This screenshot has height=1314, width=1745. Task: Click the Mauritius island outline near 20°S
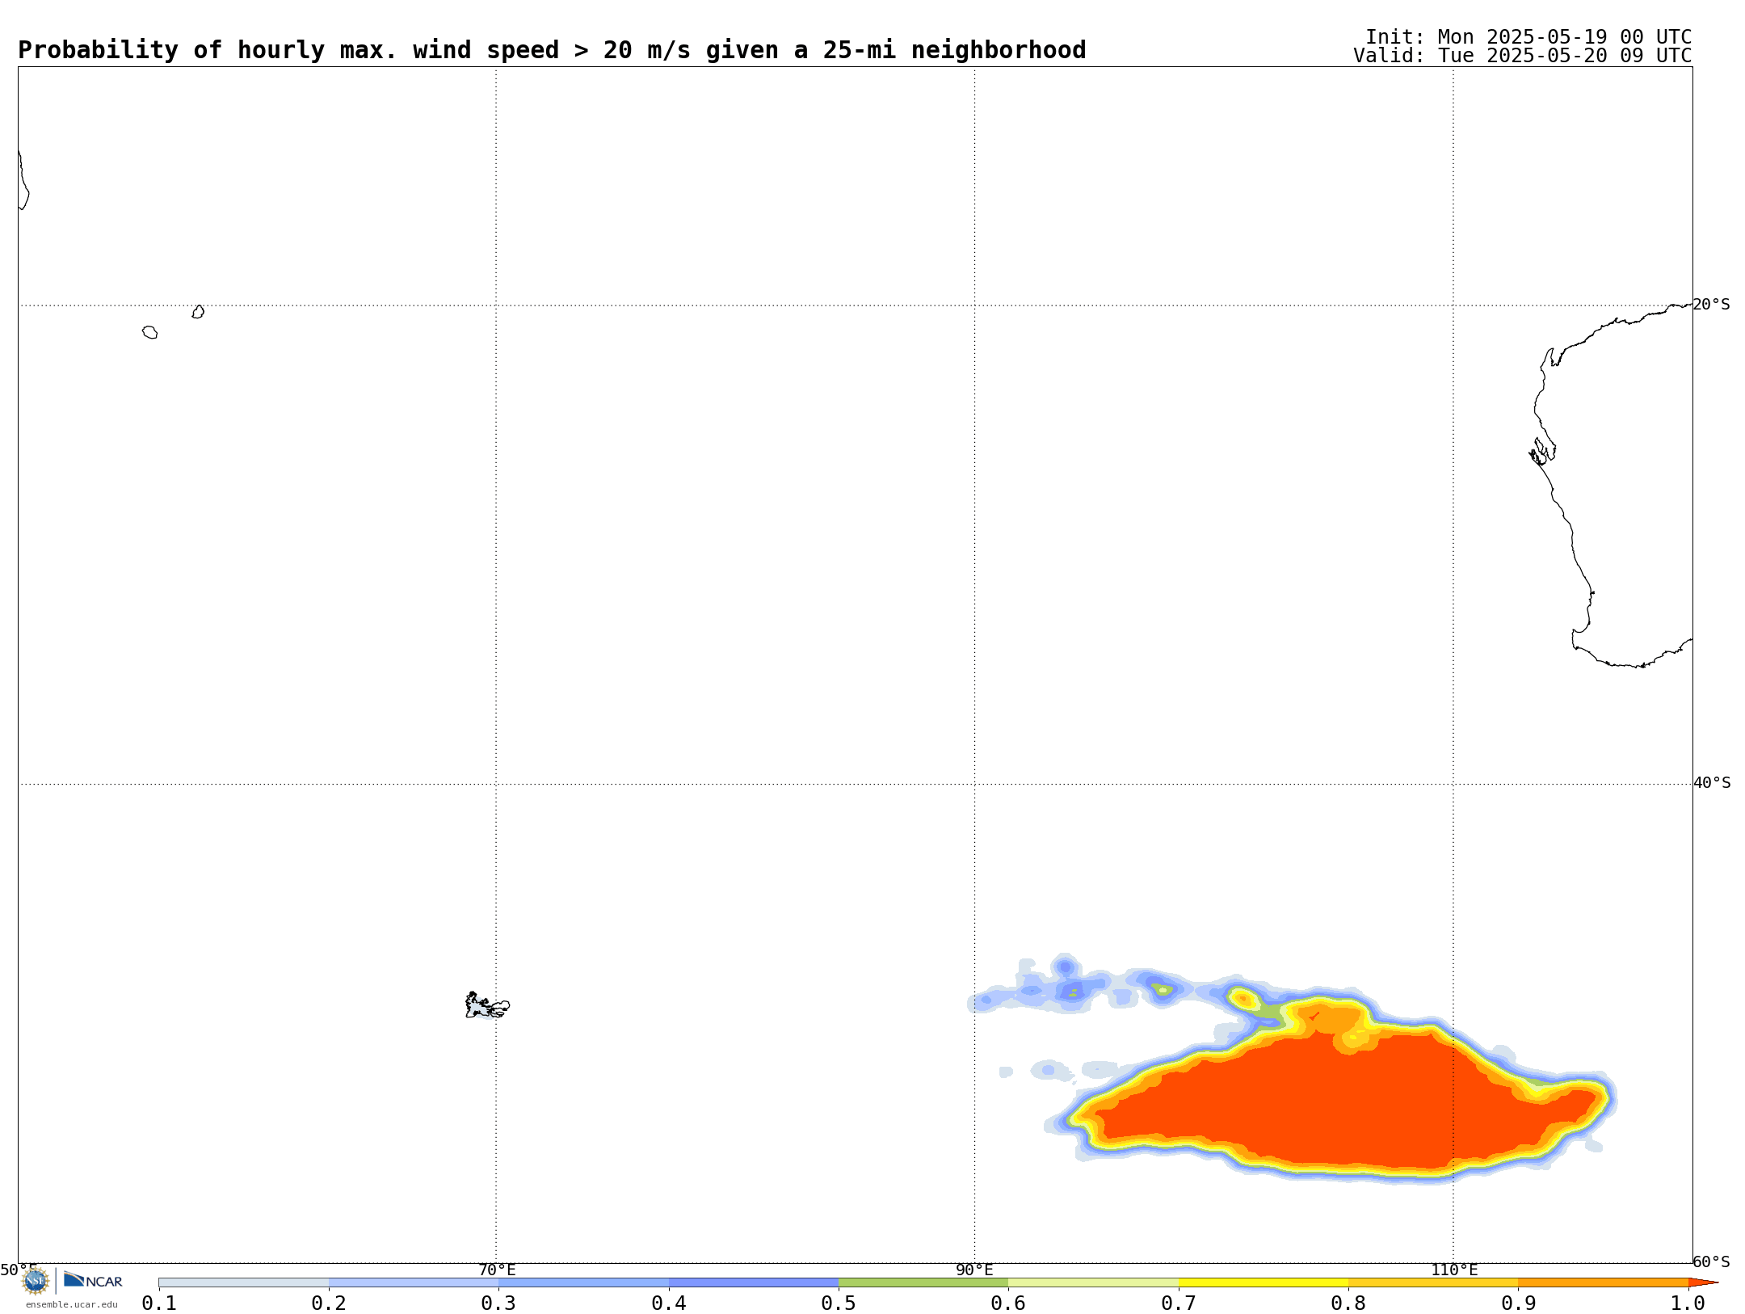(x=198, y=312)
